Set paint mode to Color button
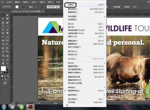The image size is (150, 110). click(2, 76)
